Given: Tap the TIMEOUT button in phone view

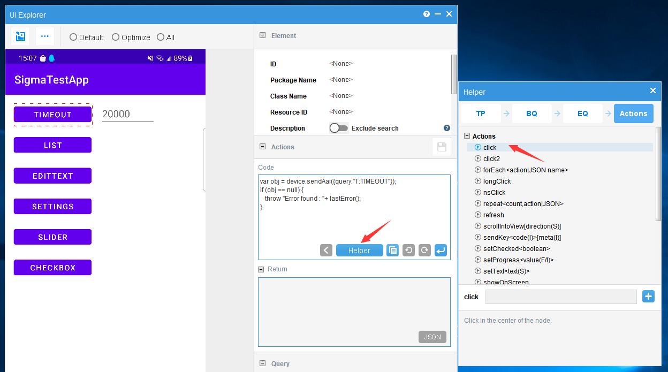Looking at the screenshot, I should (52, 115).
